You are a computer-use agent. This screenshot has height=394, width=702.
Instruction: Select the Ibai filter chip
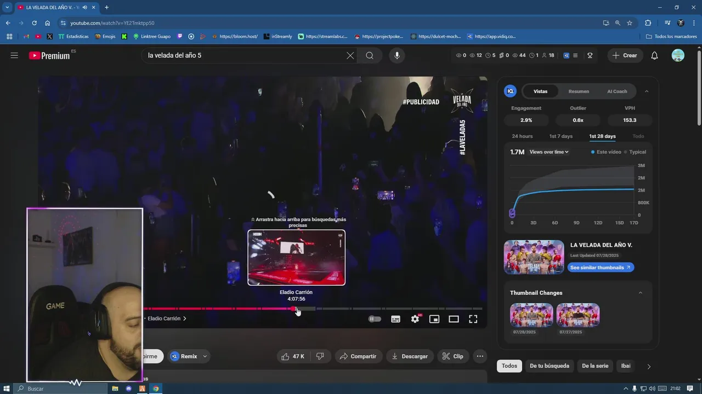coord(626,366)
